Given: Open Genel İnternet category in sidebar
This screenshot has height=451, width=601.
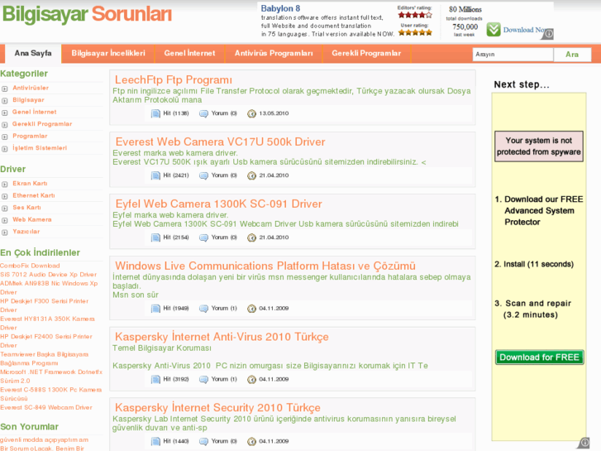Looking at the screenshot, I should click(35, 112).
